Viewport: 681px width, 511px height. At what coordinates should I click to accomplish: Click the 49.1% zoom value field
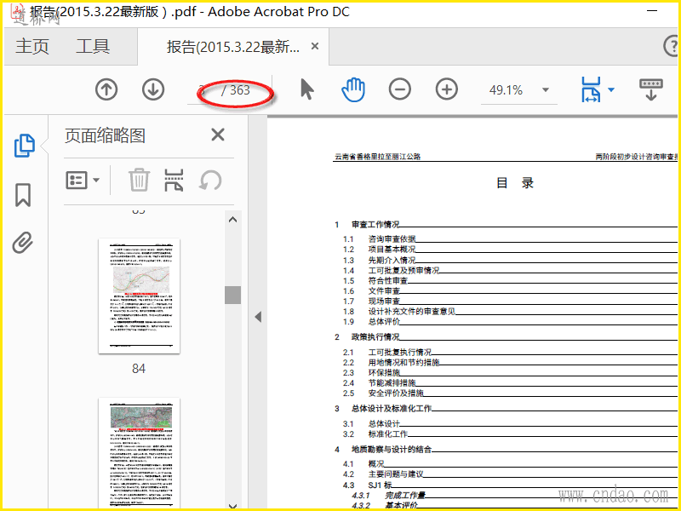506,90
